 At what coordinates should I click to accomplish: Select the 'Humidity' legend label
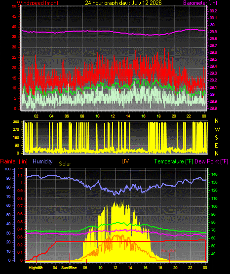coord(42,161)
